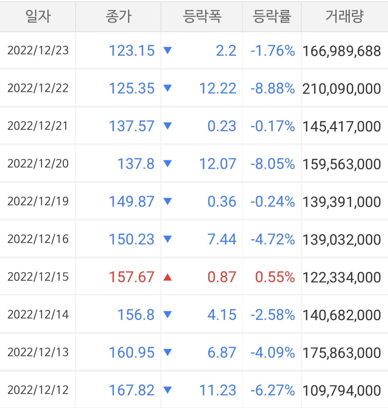Click the down arrow in the 2022/12/14 row

(168, 315)
